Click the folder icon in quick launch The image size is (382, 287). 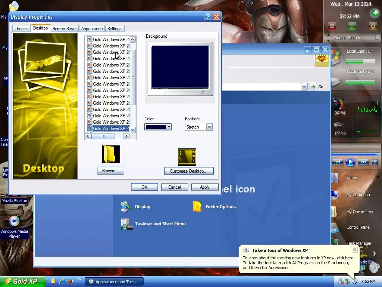pyautogui.click(x=53, y=281)
